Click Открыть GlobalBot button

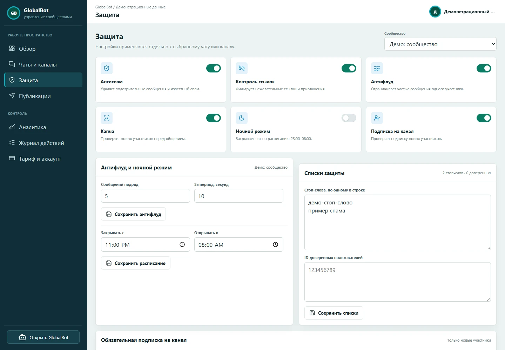[43, 337]
